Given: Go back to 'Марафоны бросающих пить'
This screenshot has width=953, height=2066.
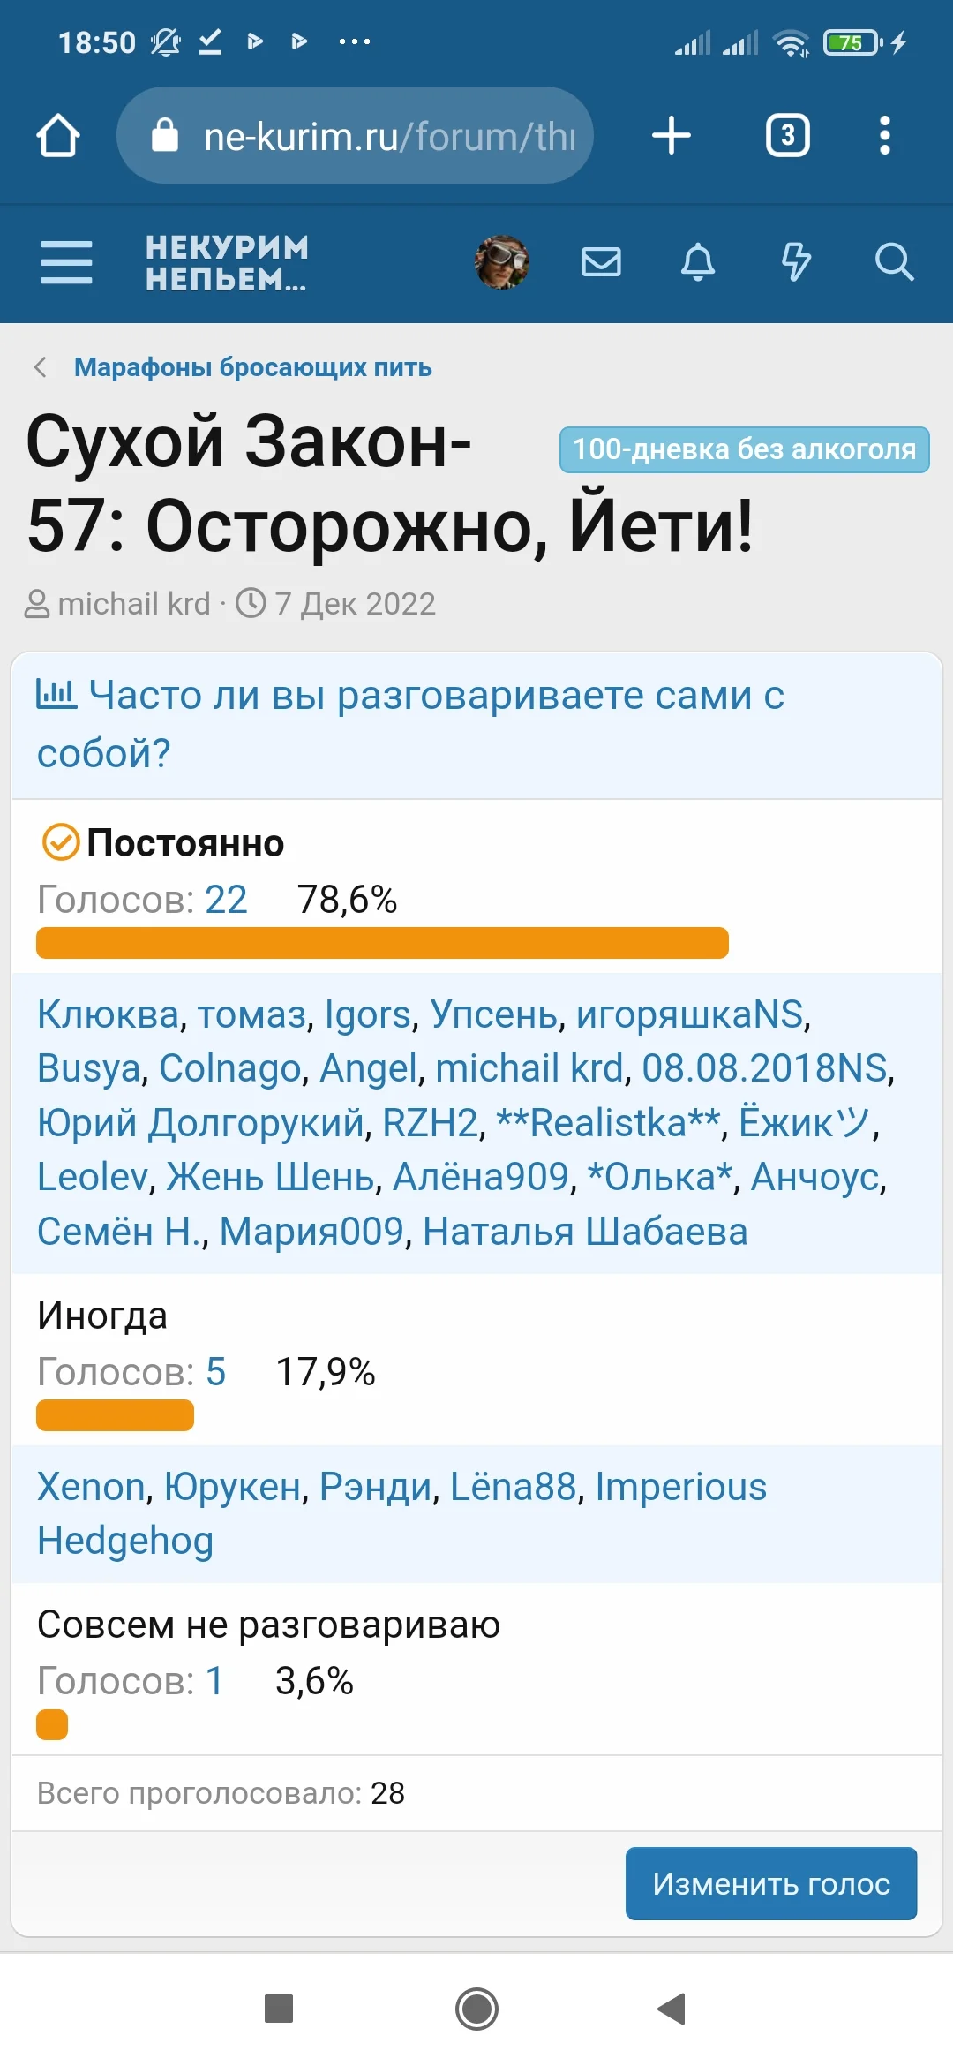Looking at the screenshot, I should coord(254,368).
